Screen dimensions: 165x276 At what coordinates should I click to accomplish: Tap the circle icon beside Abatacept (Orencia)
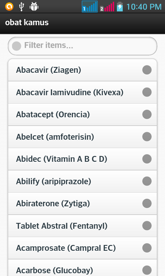147,115
